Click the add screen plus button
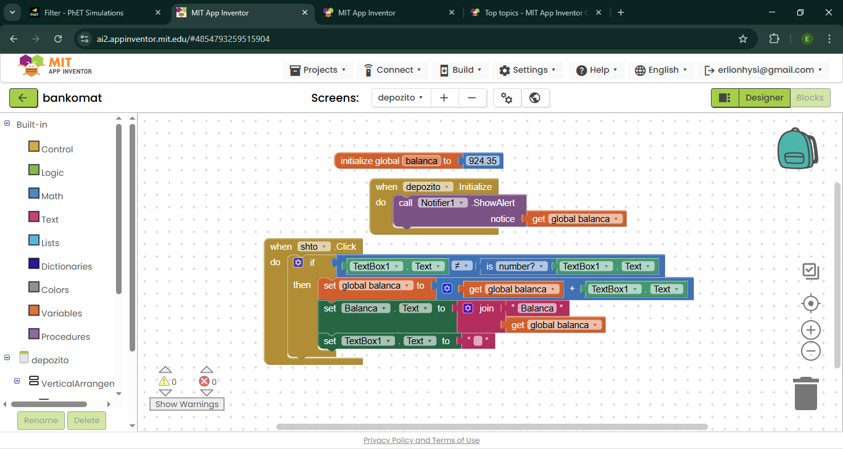Image resolution: width=843 pixels, height=449 pixels. (x=444, y=98)
